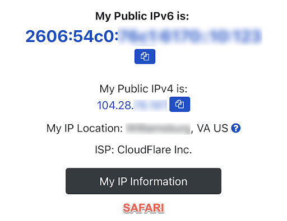The width and height of the screenshot is (287, 221).
Task: Click the word Information on dark button
Action: (x=159, y=181)
